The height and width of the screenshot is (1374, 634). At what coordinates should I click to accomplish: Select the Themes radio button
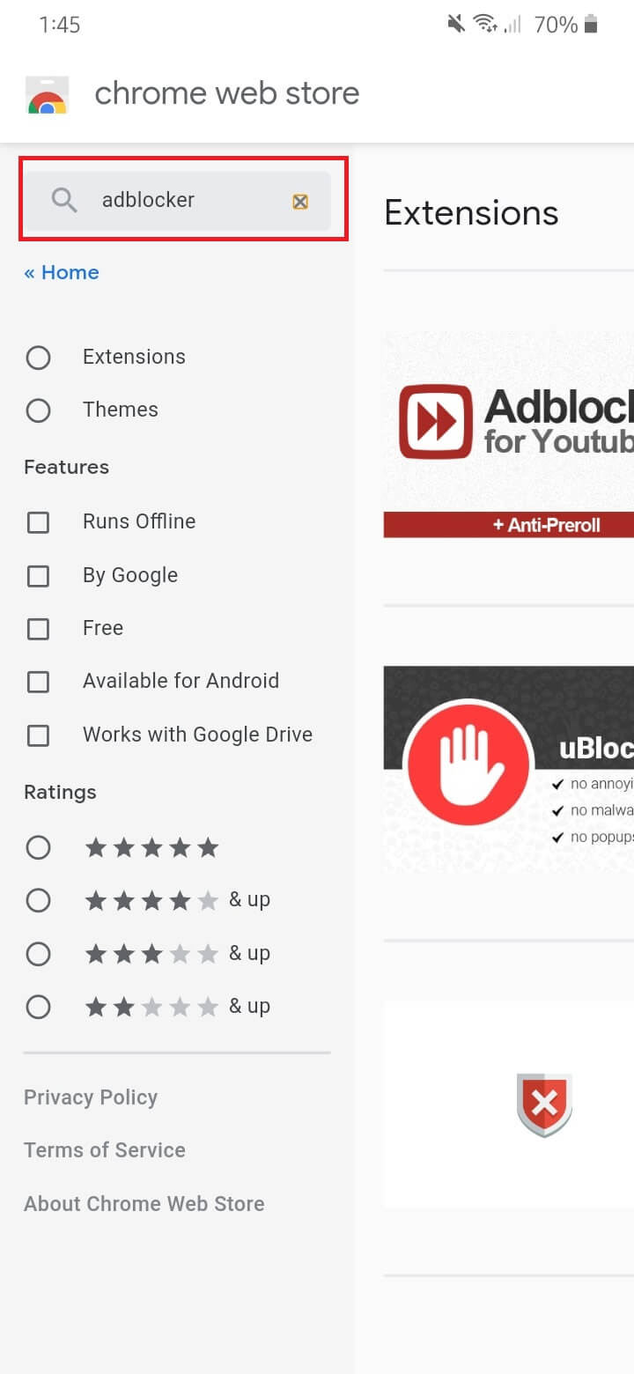coord(39,410)
